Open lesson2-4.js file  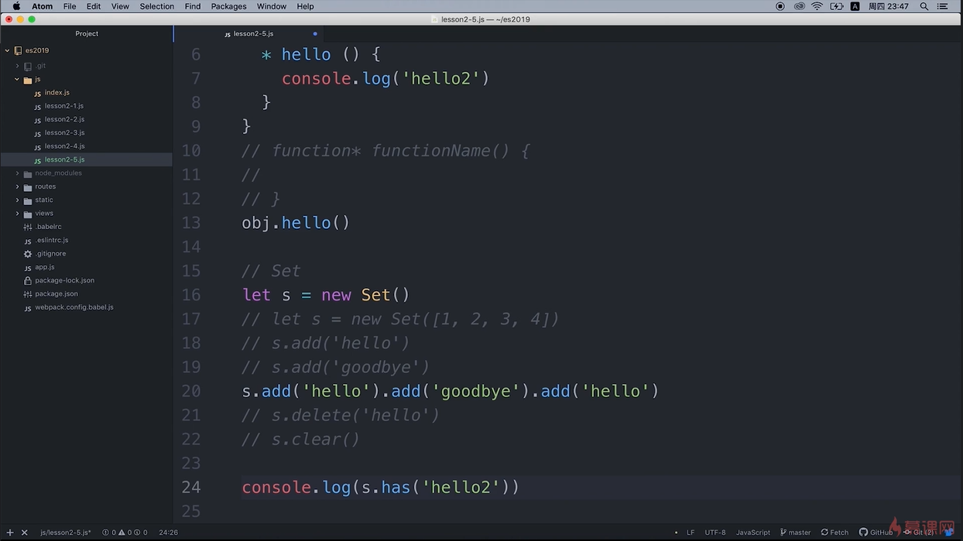pos(64,146)
